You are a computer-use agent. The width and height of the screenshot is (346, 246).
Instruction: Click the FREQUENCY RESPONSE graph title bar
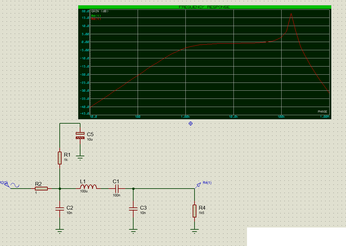click(205, 7)
